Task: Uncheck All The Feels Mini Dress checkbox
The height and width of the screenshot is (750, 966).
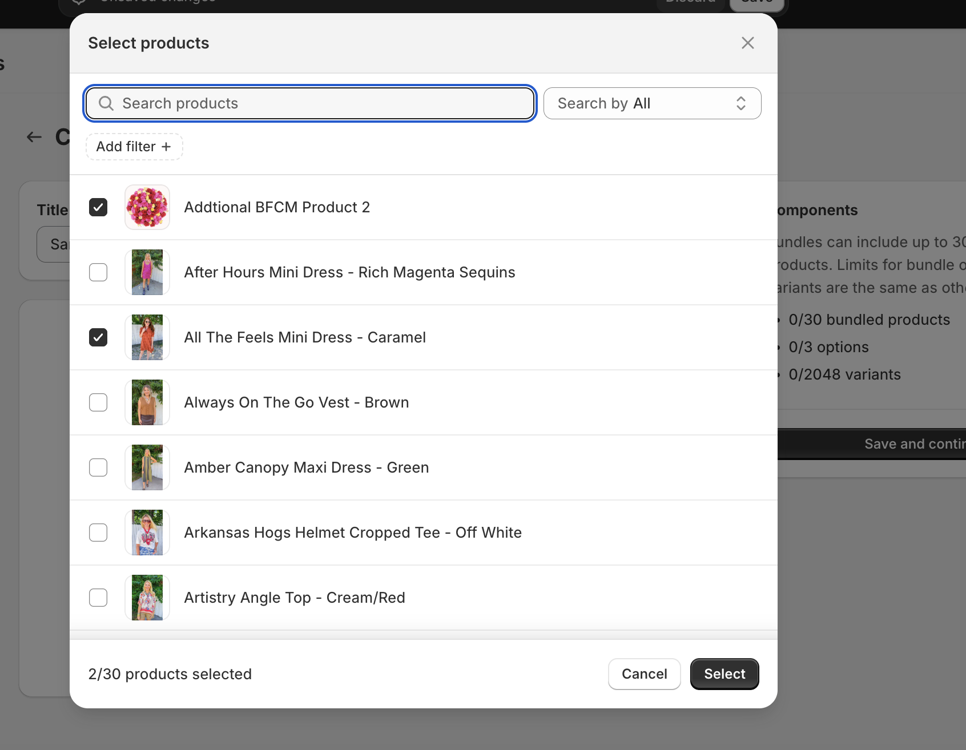Action: click(98, 337)
